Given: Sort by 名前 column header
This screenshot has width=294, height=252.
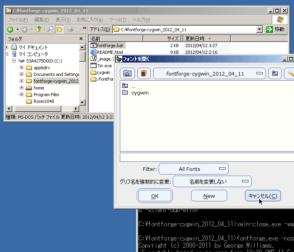Looking at the screenshot, I should pyautogui.click(x=116, y=39).
